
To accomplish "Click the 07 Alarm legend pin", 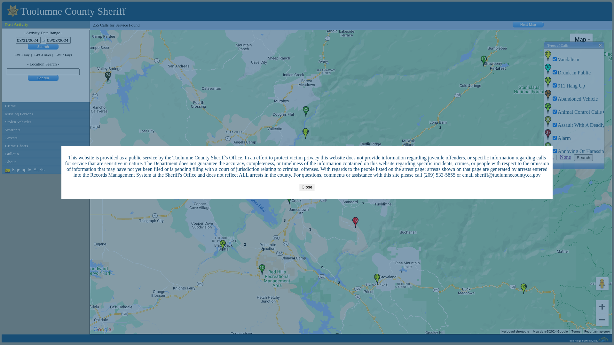I will pyautogui.click(x=548, y=135).
